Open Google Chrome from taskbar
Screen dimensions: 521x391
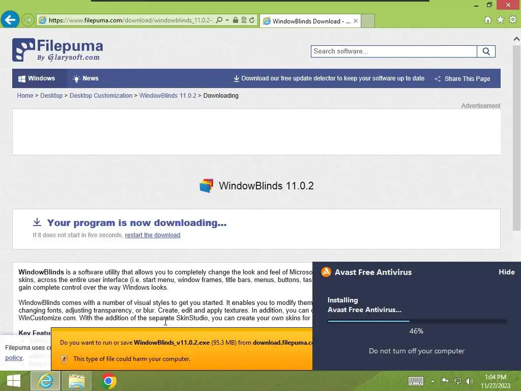coord(108,381)
